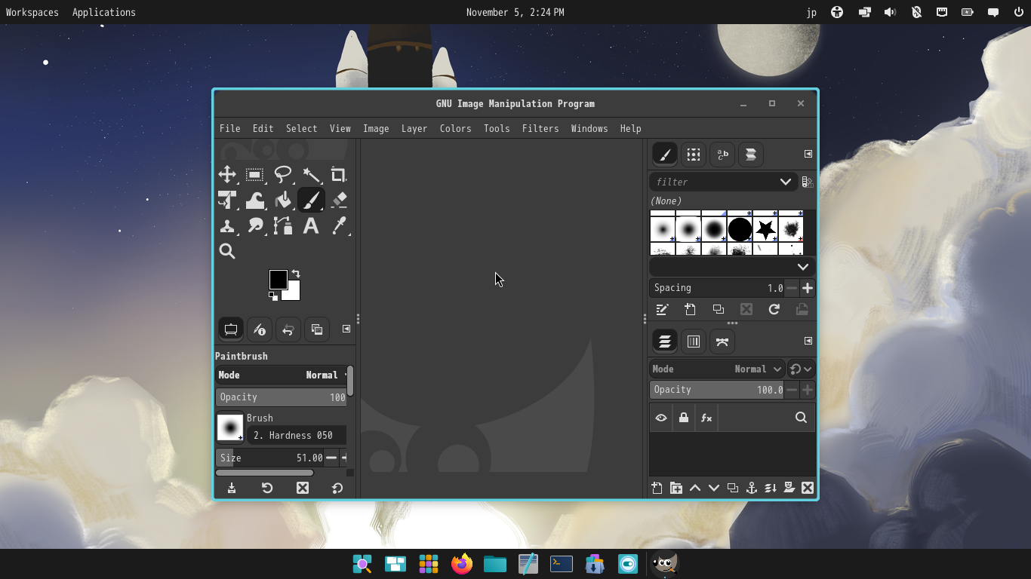
Task: Click the Zoom magnifier tool
Action: (x=227, y=252)
